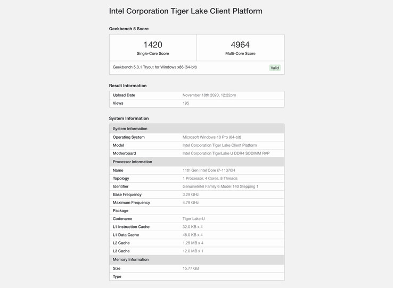Click the multi-core score 4964
The image size is (393, 288).
240,45
